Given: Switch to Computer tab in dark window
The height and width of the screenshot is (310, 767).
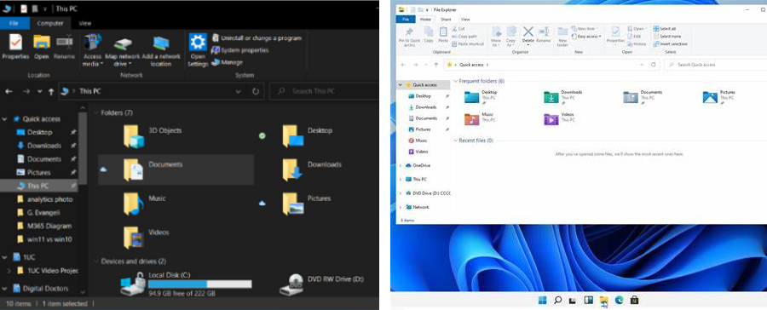Looking at the screenshot, I should (50, 23).
